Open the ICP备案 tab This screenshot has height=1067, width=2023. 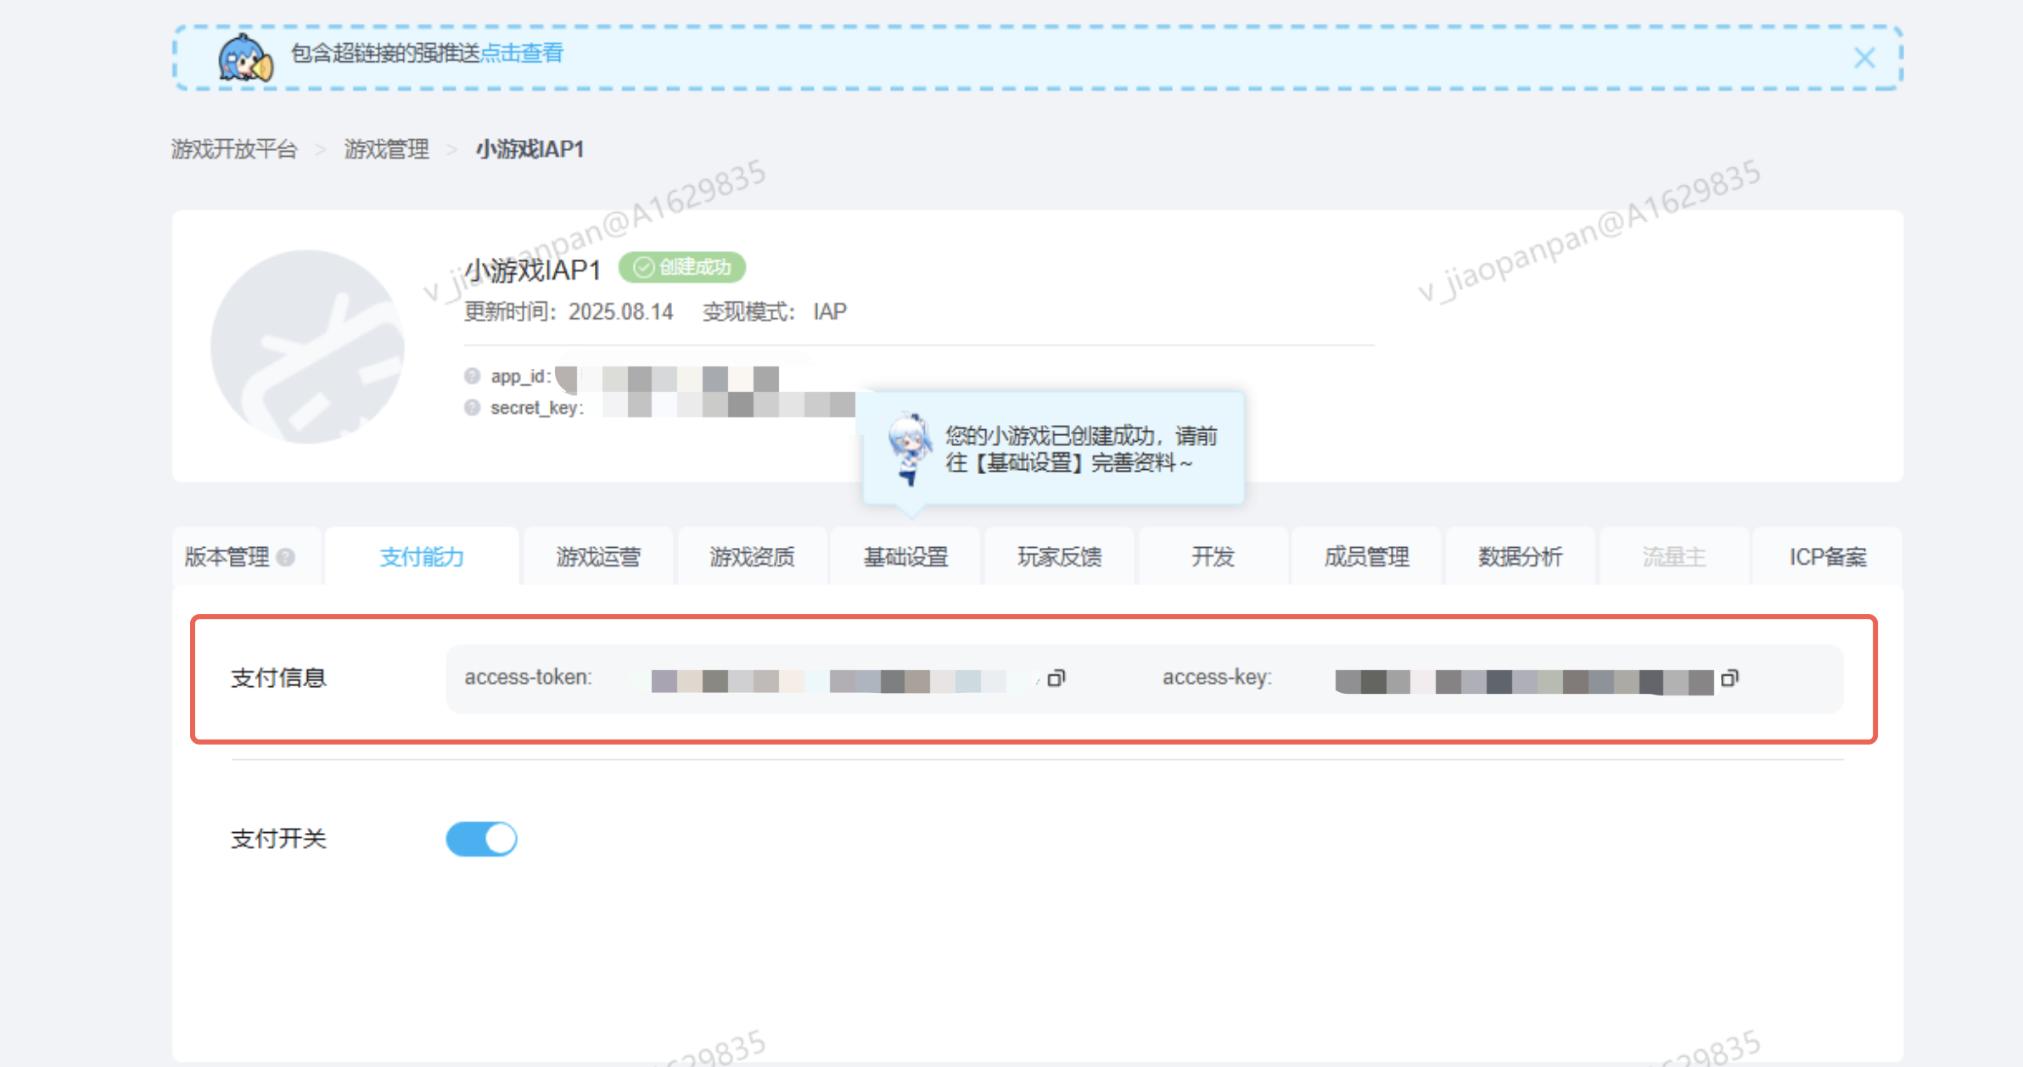(1827, 557)
